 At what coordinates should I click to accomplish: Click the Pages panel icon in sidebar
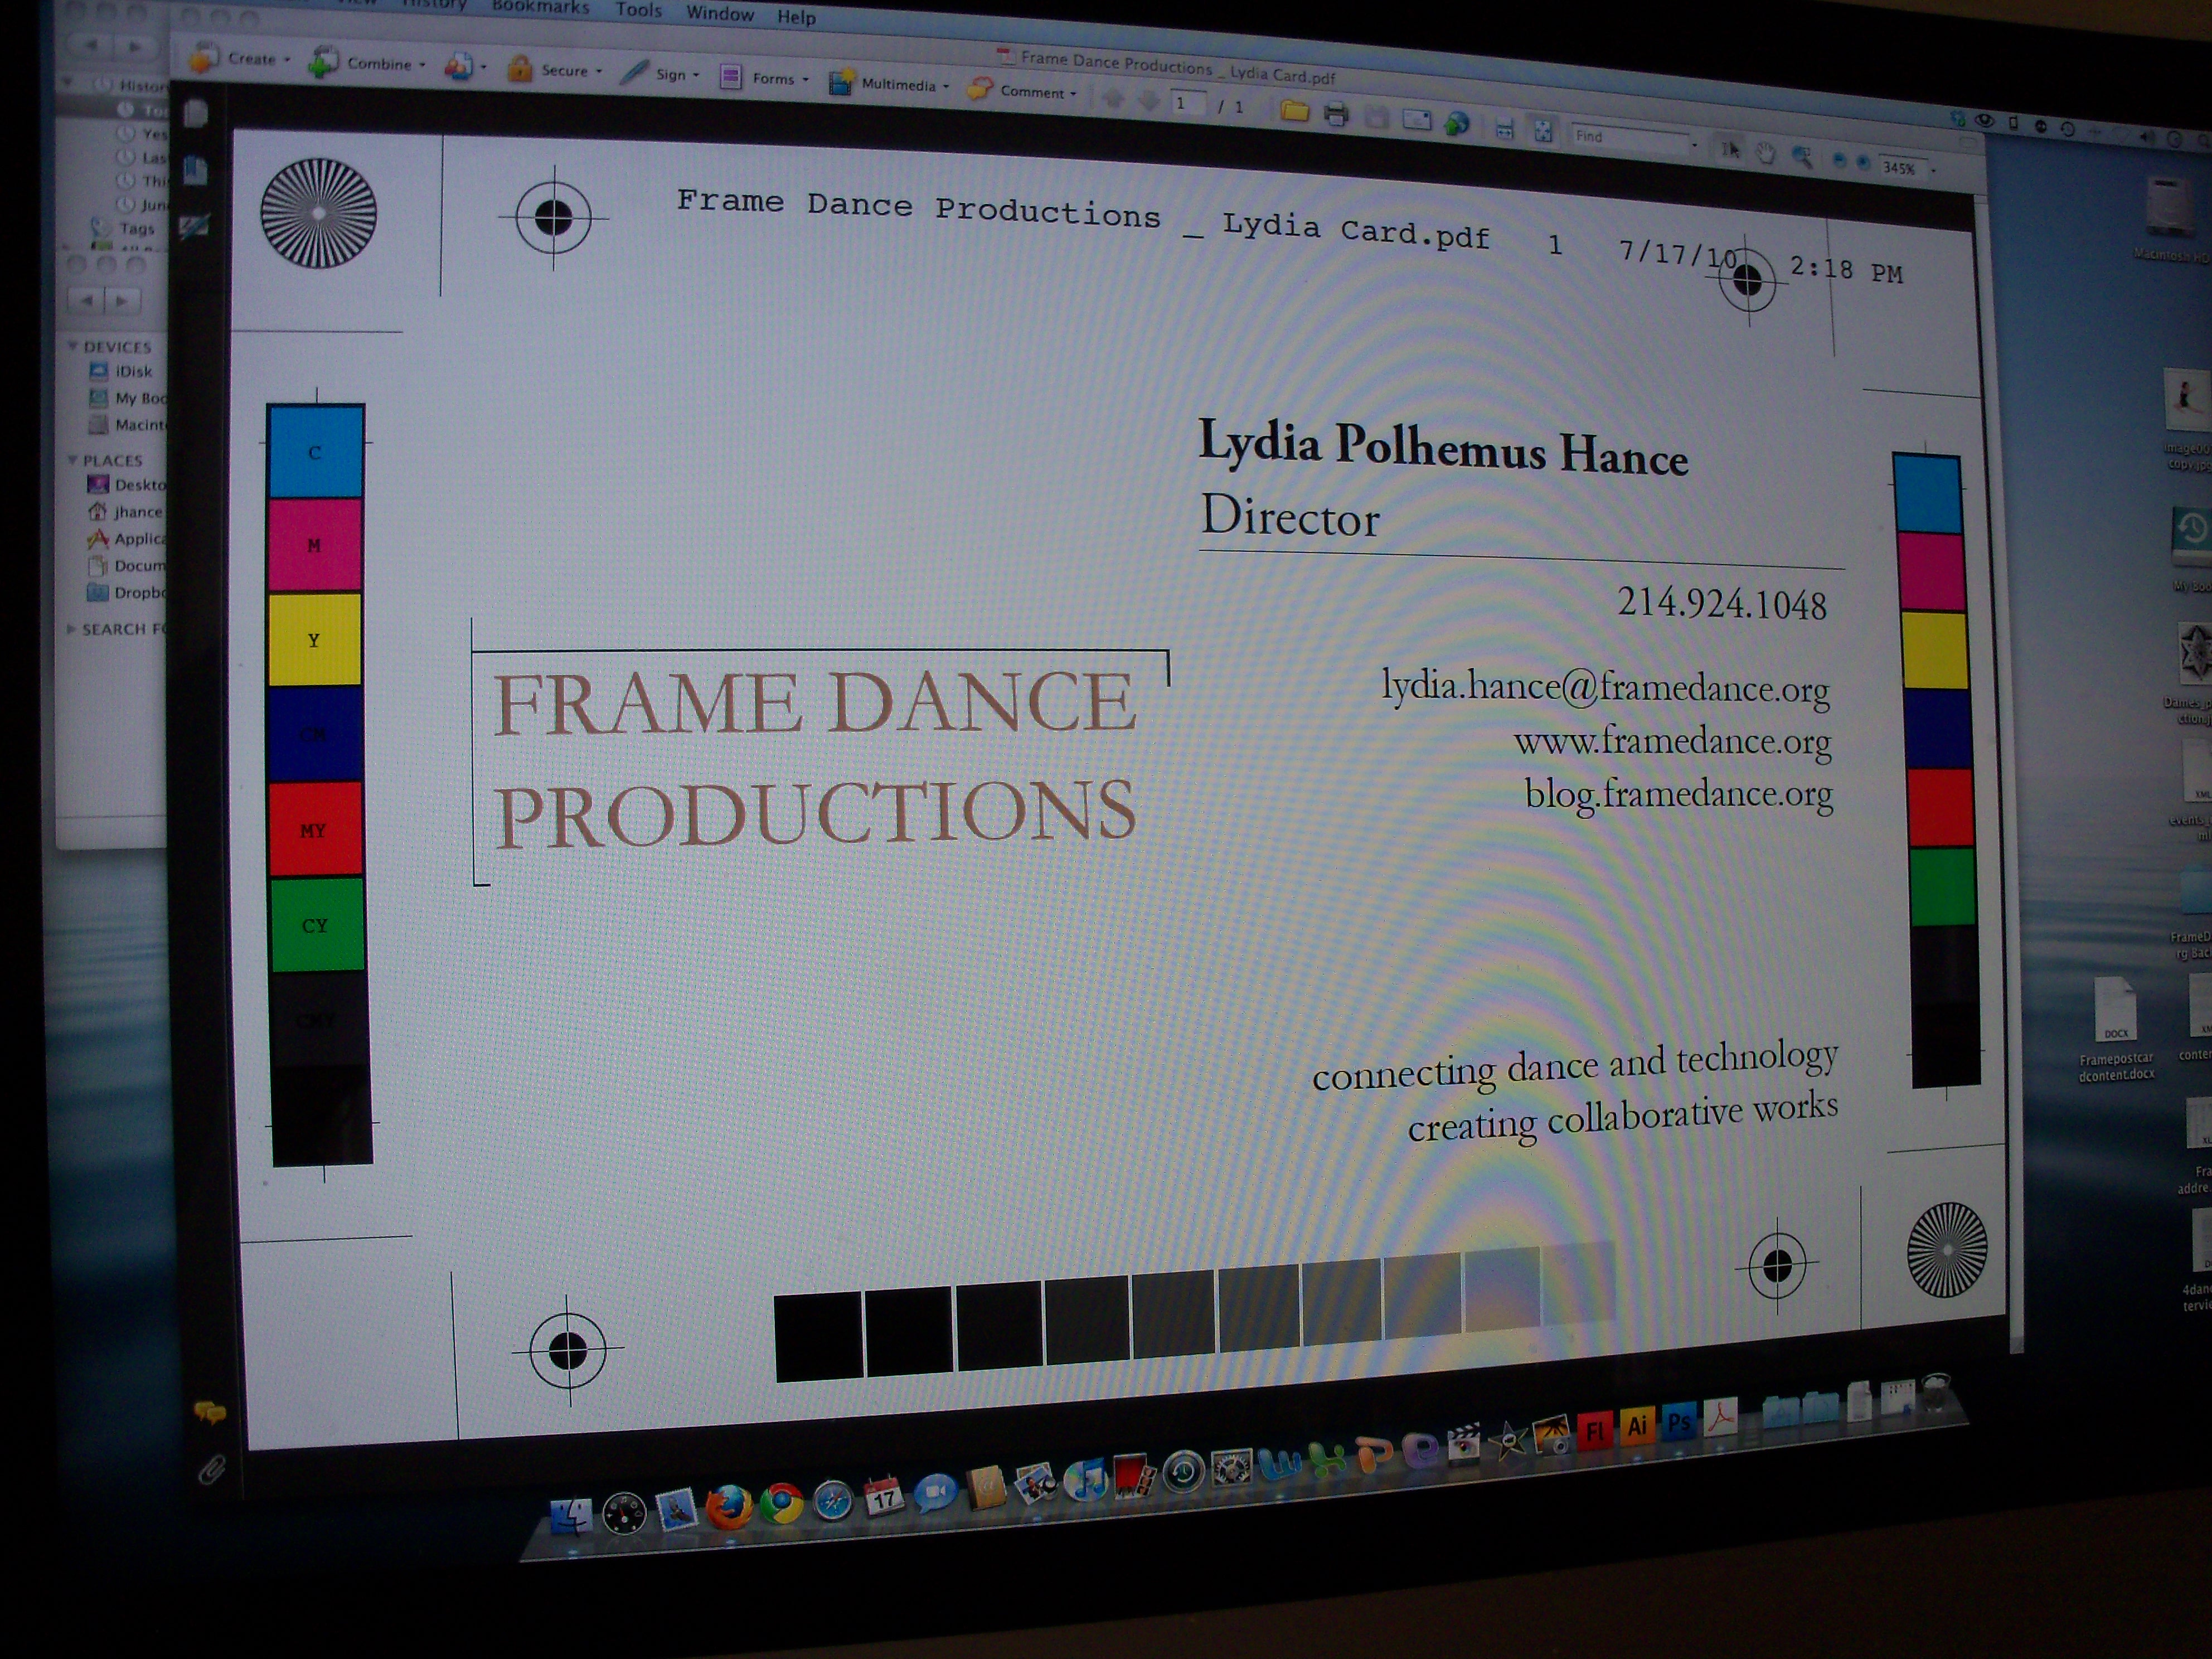coord(197,112)
